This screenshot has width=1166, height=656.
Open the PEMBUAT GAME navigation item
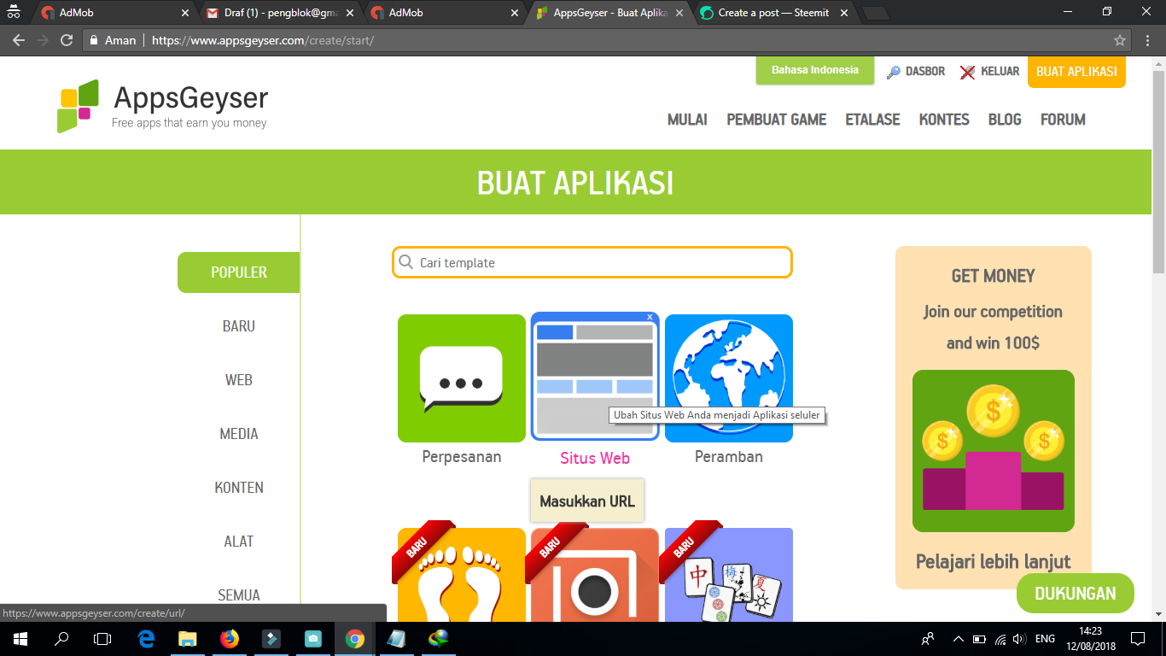tap(777, 120)
